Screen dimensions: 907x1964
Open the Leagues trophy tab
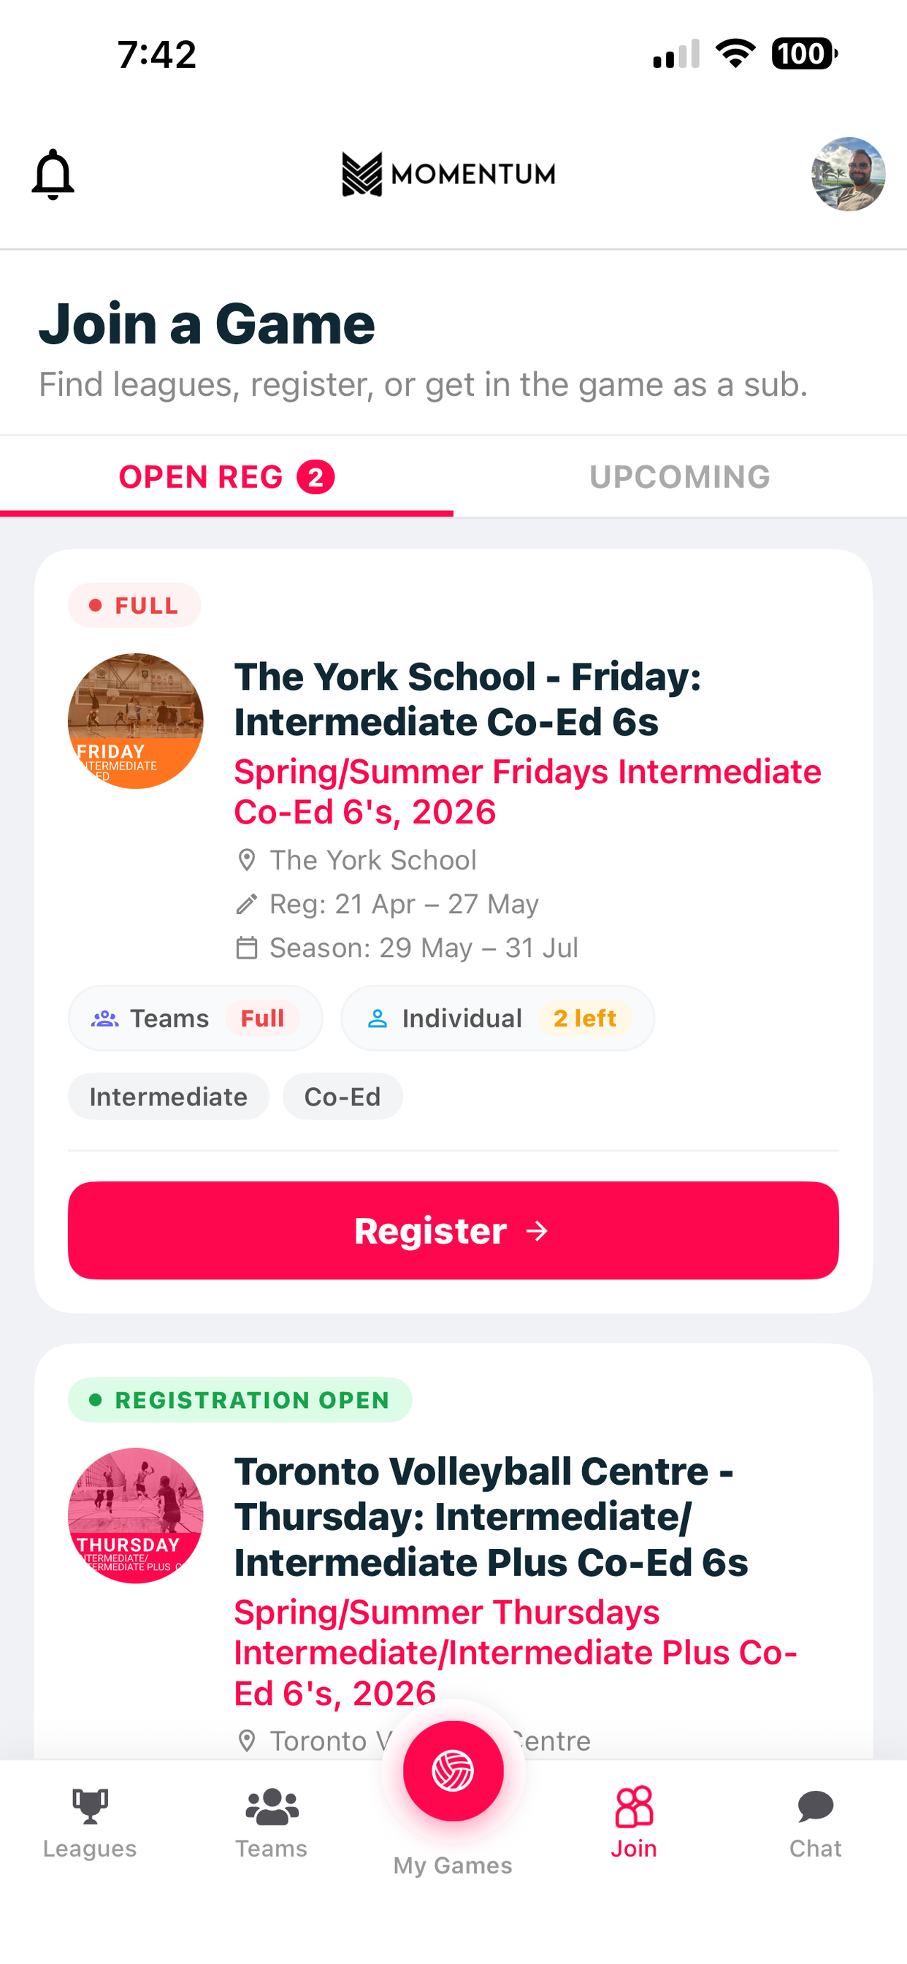click(x=90, y=1822)
